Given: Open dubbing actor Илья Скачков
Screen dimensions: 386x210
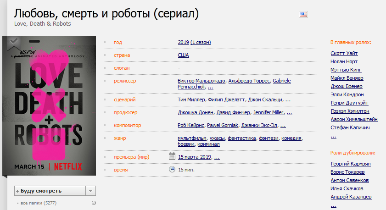Looking at the screenshot, I should (x=347, y=188).
